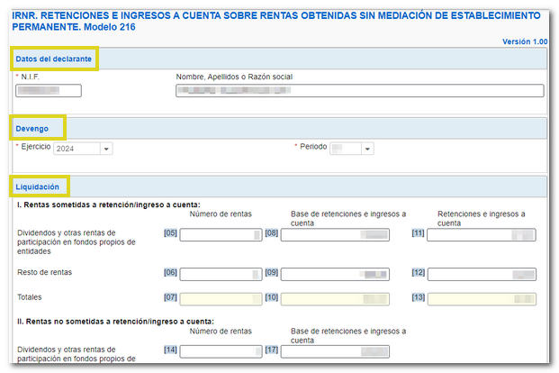Click box 17 base de retenciones field
Image resolution: width=559 pixels, height=373 pixels.
335,351
